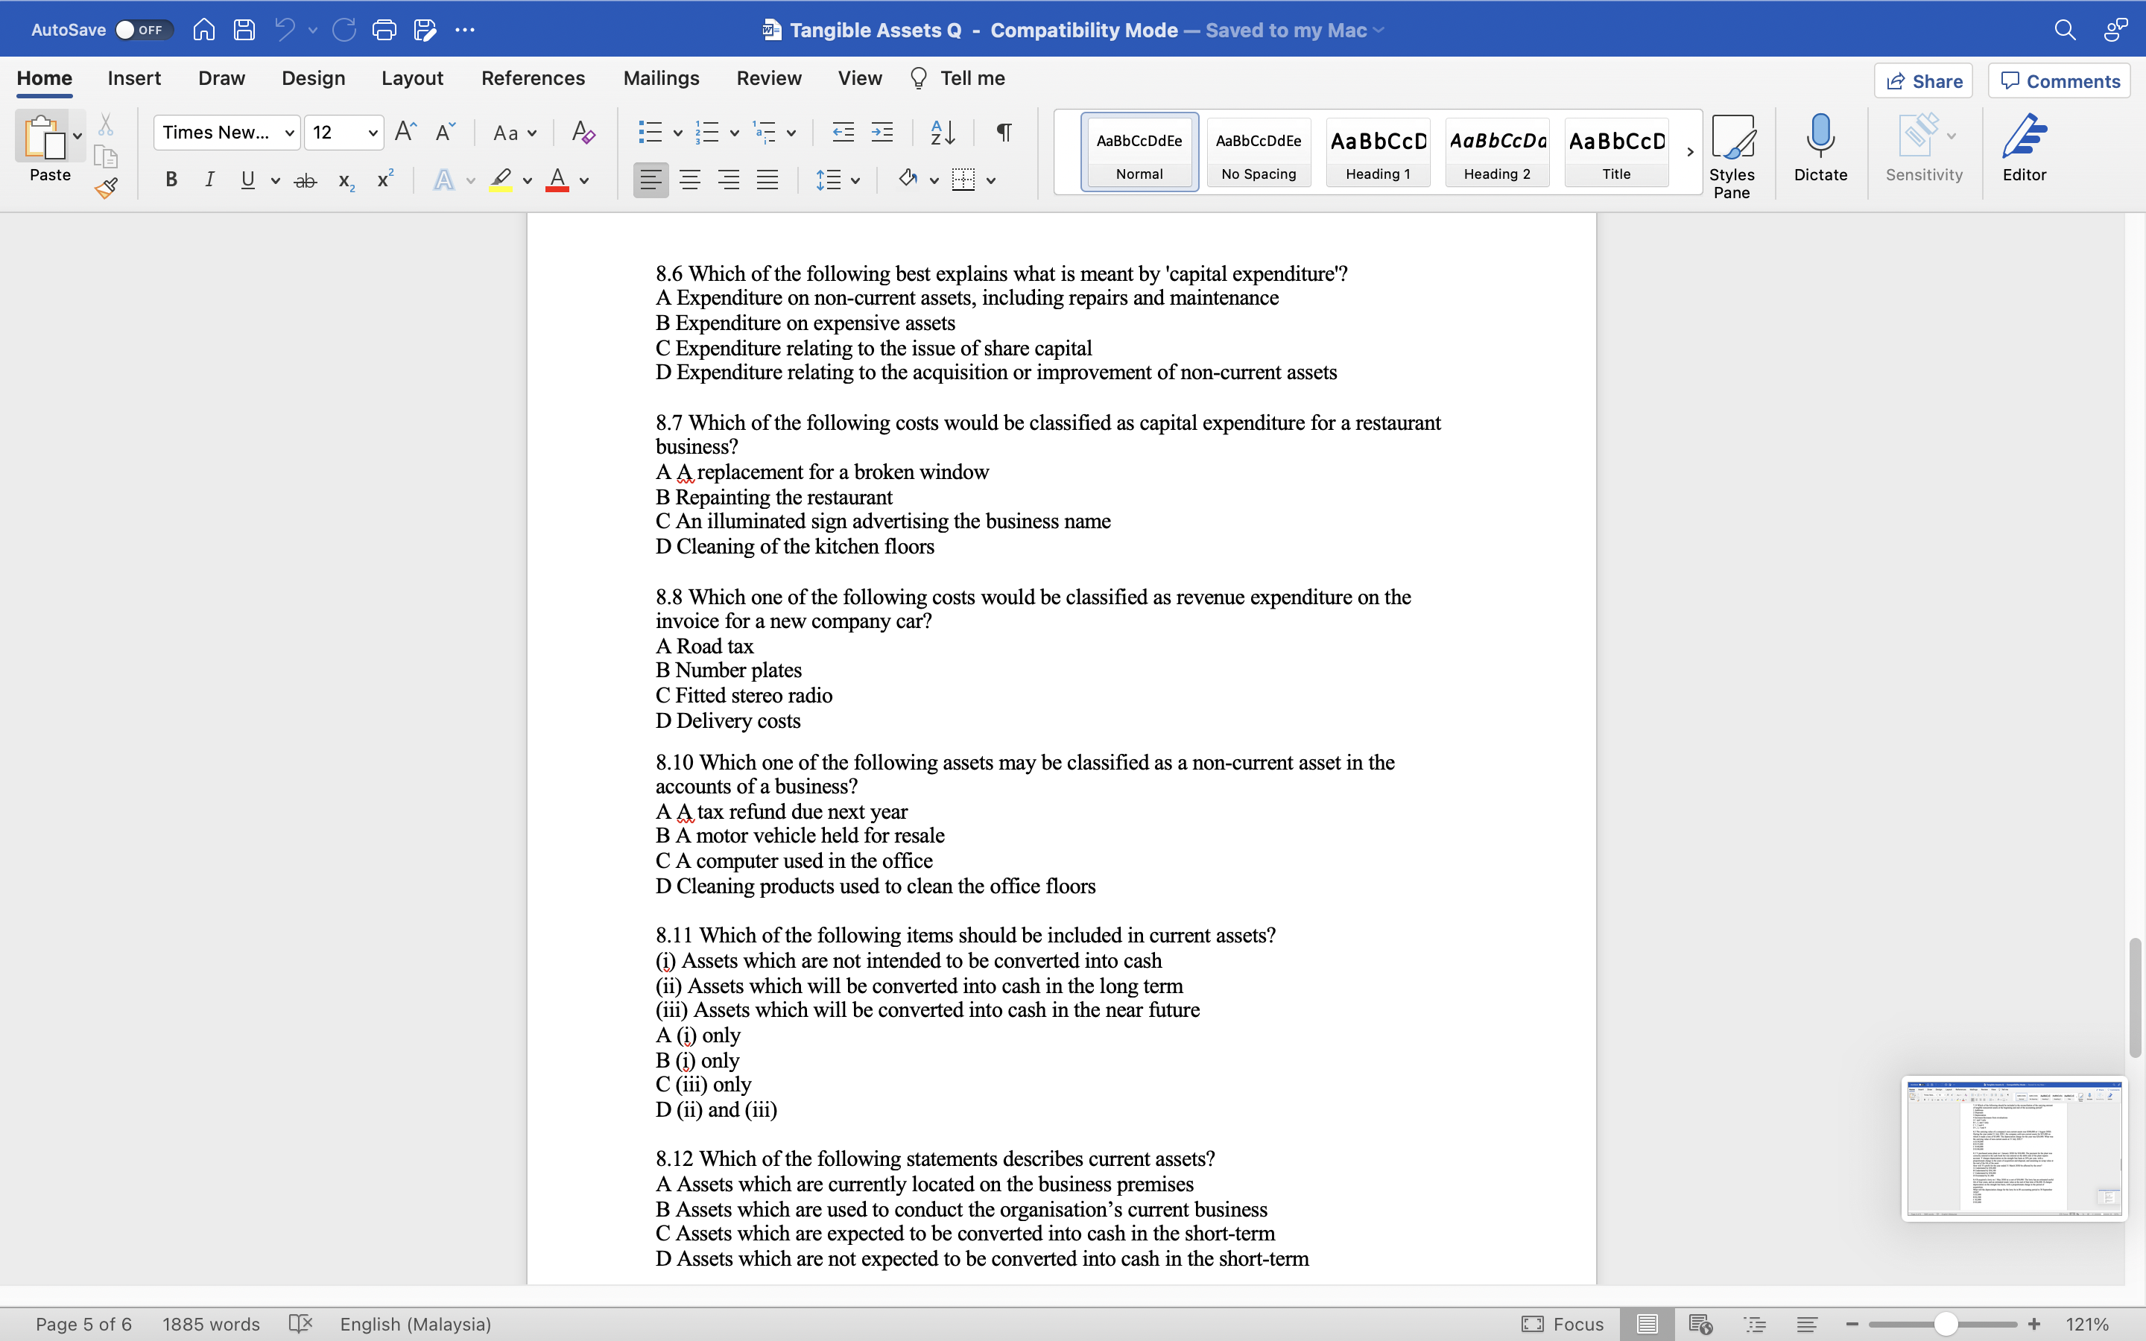Activate the Format Painter
The width and height of the screenshot is (2146, 1341).
tap(106, 187)
